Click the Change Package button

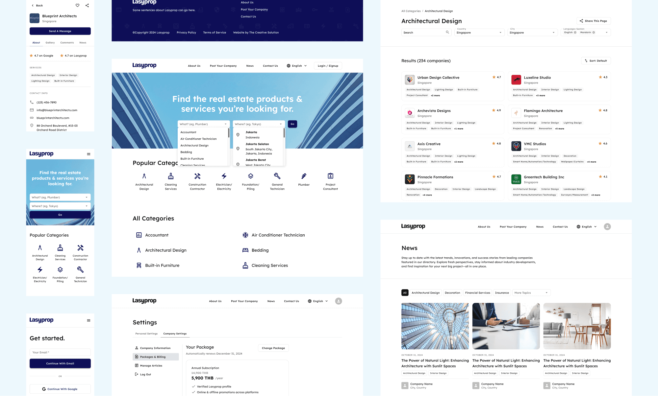tap(273, 348)
